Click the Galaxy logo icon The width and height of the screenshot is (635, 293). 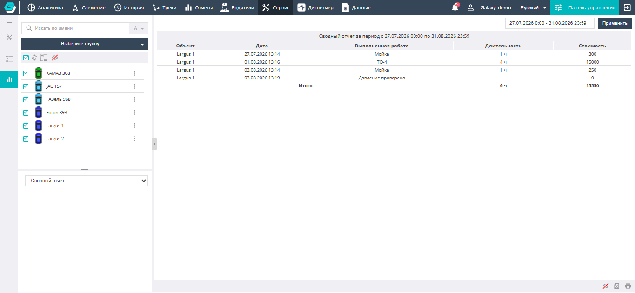point(9,7)
